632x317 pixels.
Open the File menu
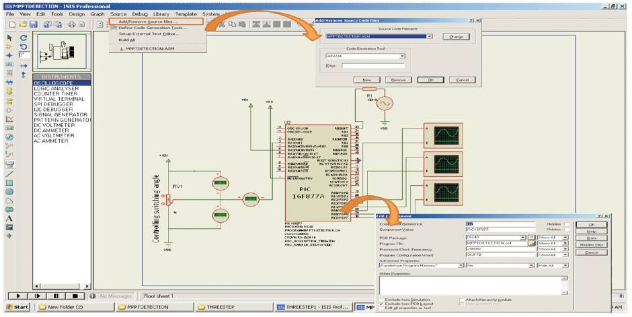point(10,14)
